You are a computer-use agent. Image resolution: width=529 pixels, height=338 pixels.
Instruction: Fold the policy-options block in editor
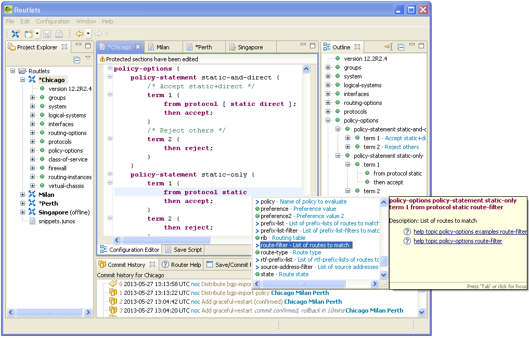(110, 69)
